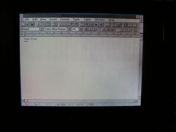176x132 pixels.
Task: Click the Envelope icon
Action: click(x=108, y=24)
